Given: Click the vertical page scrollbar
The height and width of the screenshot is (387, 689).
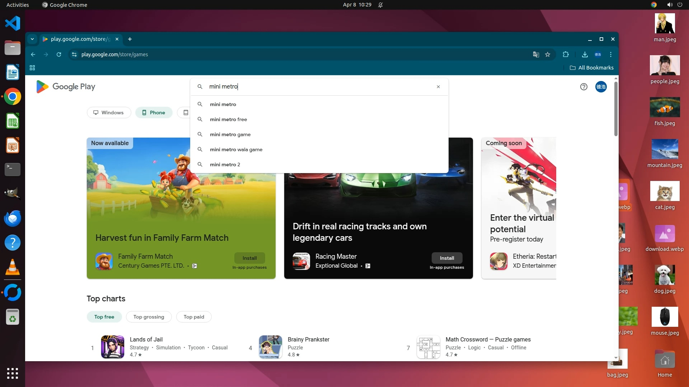Looking at the screenshot, I should point(616,107).
